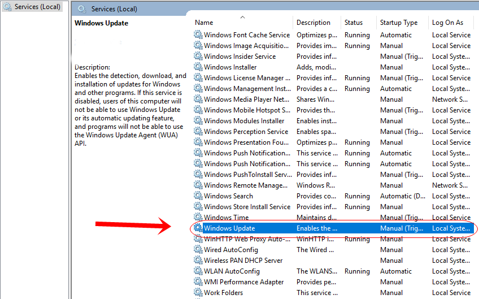This screenshot has width=479, height=299.
Task: Select the Windows Modules Installer service name
Action: 244,121
